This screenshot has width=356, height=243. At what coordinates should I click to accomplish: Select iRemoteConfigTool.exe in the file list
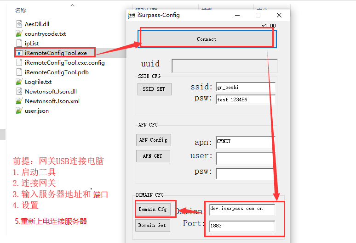tap(56, 53)
